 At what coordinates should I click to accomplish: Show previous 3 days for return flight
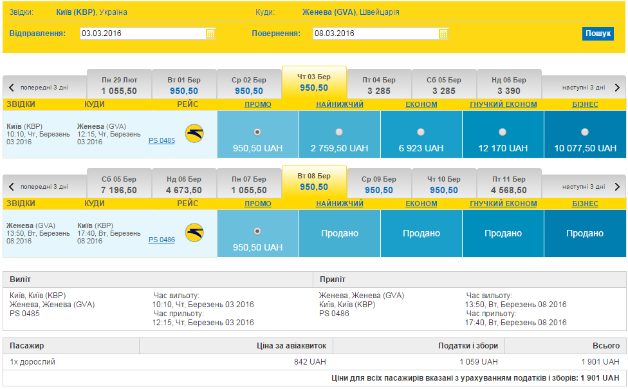[39, 187]
